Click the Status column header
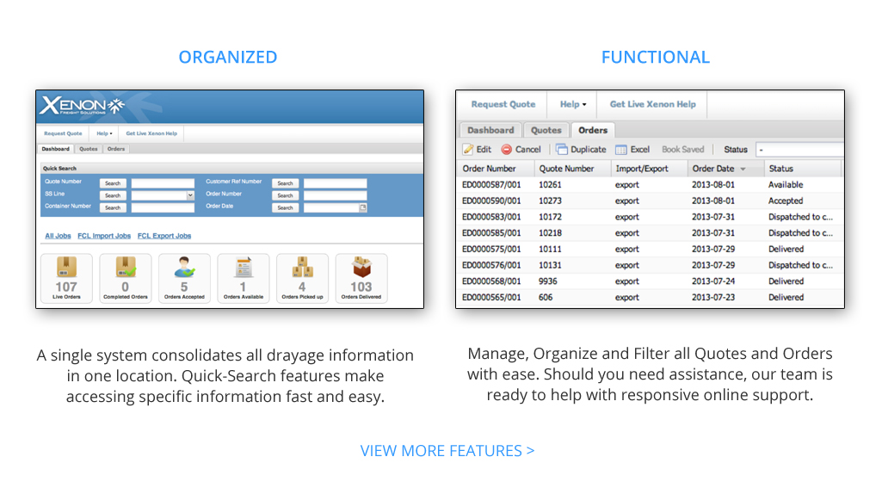This screenshot has width=882, height=494. (803, 169)
